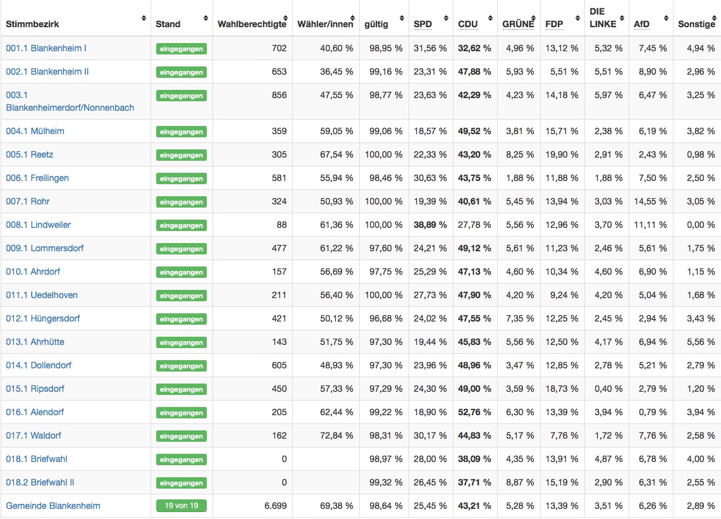Click sort arrows icon above SPD header

tap(447, 18)
